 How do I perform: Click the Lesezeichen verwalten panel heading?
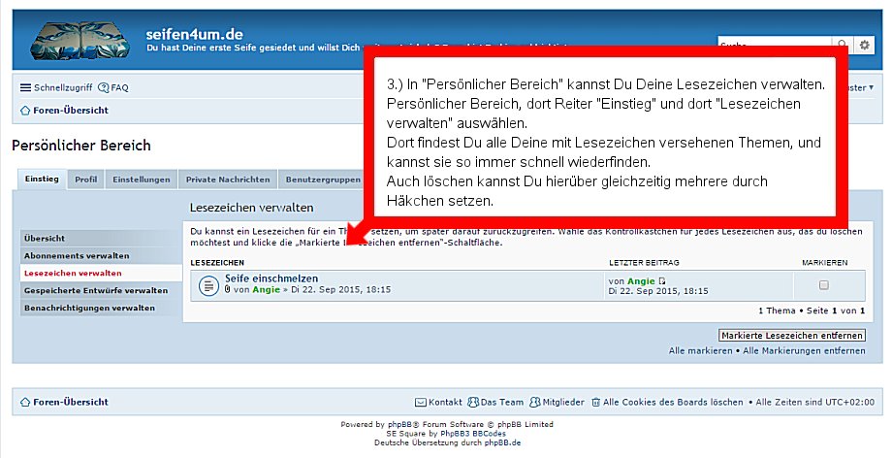(x=251, y=208)
